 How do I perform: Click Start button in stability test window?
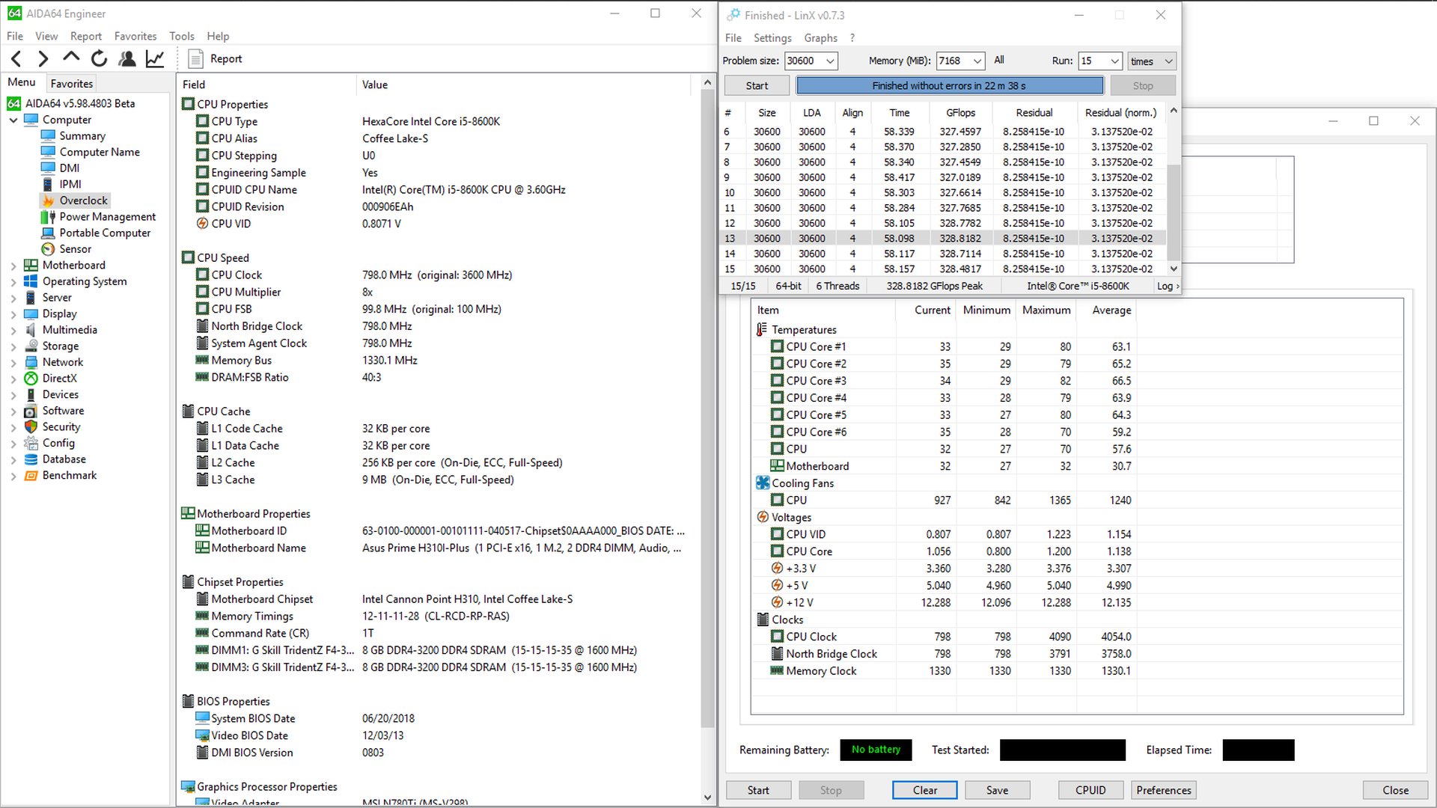click(758, 790)
